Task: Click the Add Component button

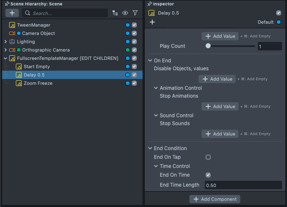Action: pyautogui.click(x=215, y=199)
